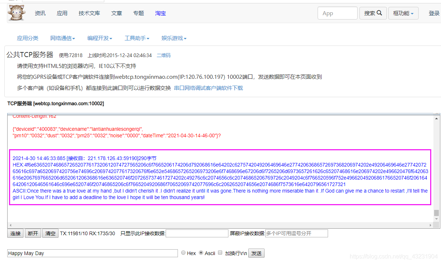
Task: Click the 清空 button
Action: coord(50,233)
